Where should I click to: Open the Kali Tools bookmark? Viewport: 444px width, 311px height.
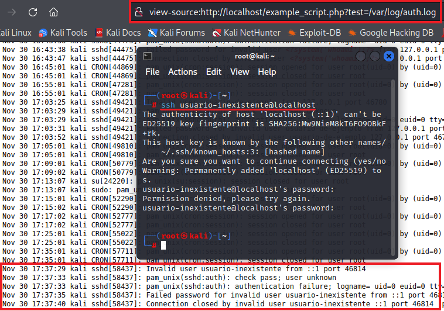(x=63, y=33)
